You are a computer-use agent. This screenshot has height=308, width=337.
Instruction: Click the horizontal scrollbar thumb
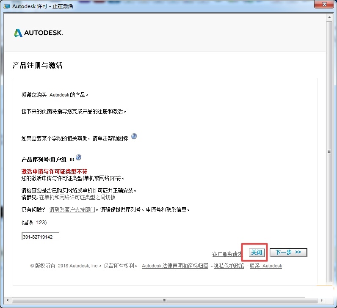pyautogui.click(x=164, y=300)
